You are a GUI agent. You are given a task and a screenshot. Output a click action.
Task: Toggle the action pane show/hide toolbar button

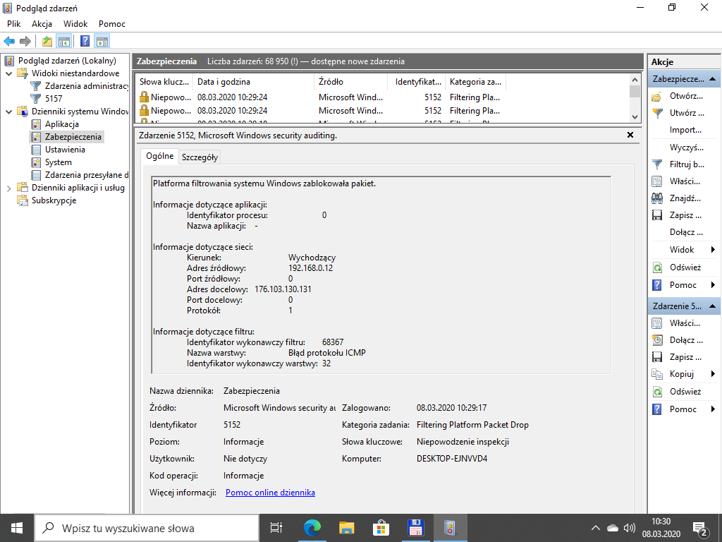(x=102, y=41)
